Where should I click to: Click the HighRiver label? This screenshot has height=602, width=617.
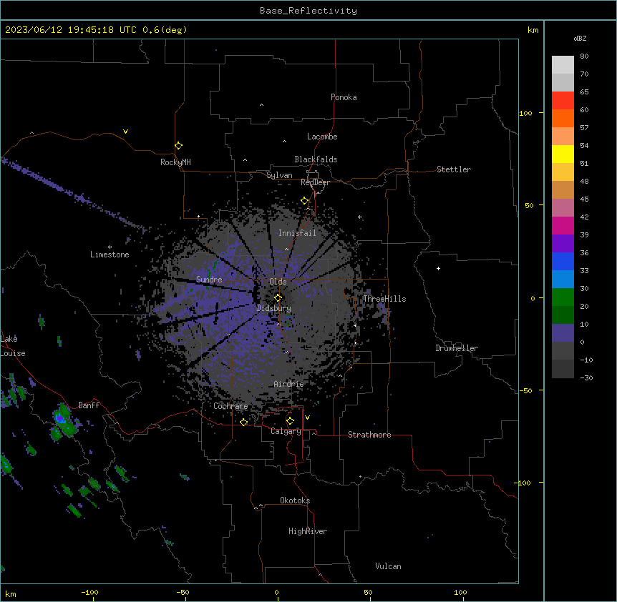308,531
